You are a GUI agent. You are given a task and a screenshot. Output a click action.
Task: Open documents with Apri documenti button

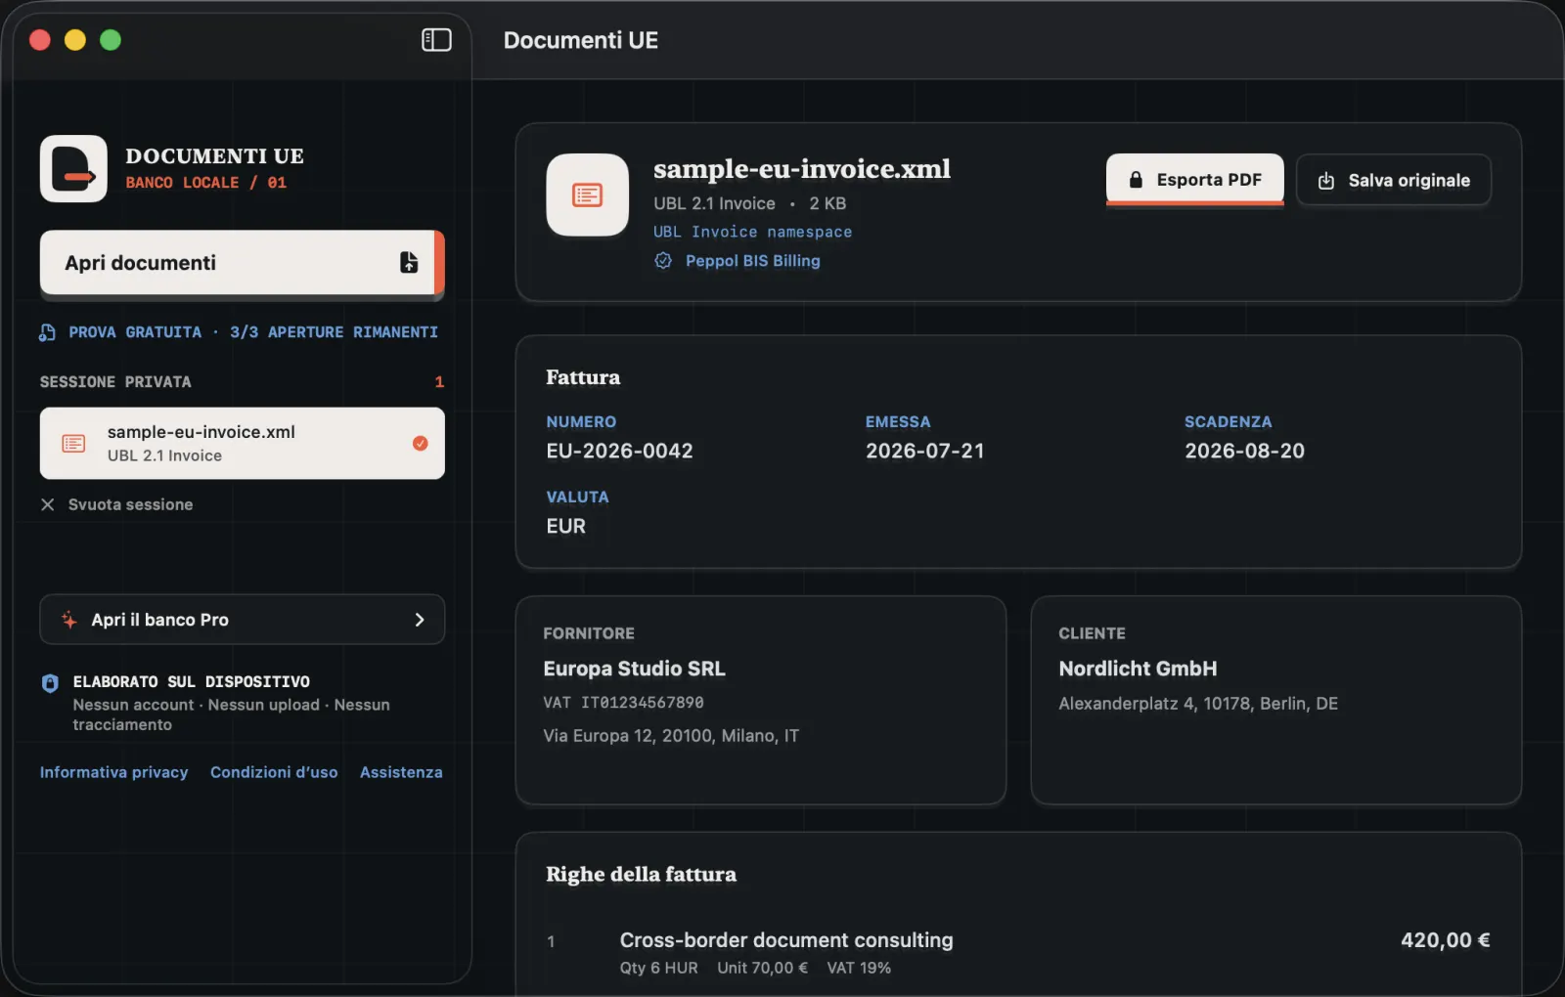point(242,262)
